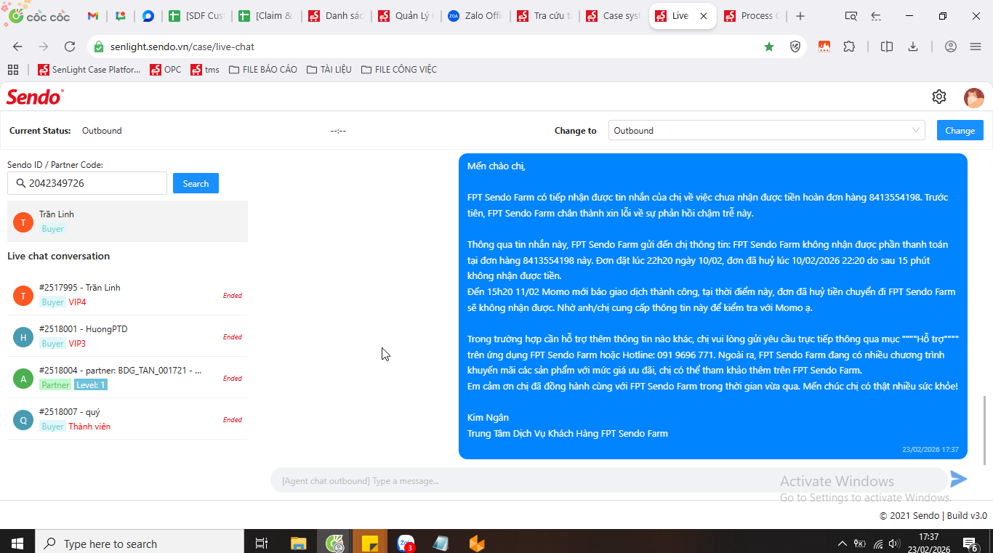Click the chat window vertical scrollbar
Viewport: 993px width, 553px height.
click(985, 430)
